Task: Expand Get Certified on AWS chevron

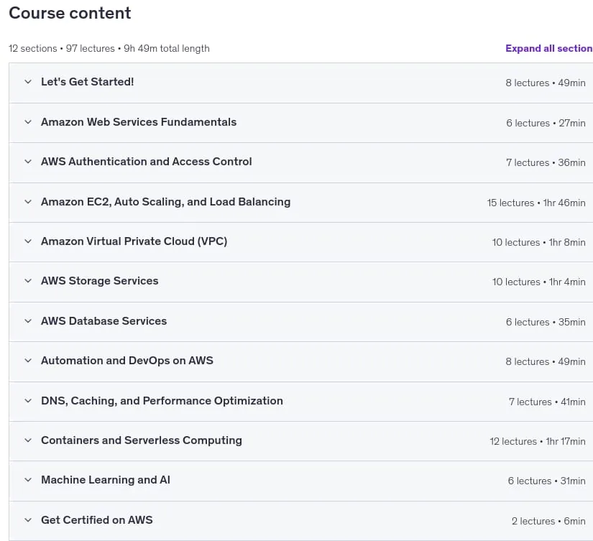Action: point(28,520)
